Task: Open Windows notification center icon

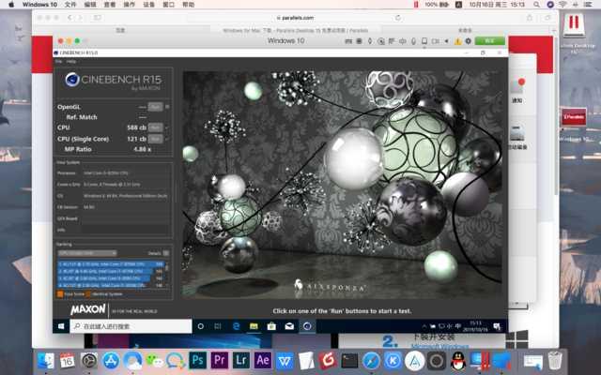Action: (497, 326)
